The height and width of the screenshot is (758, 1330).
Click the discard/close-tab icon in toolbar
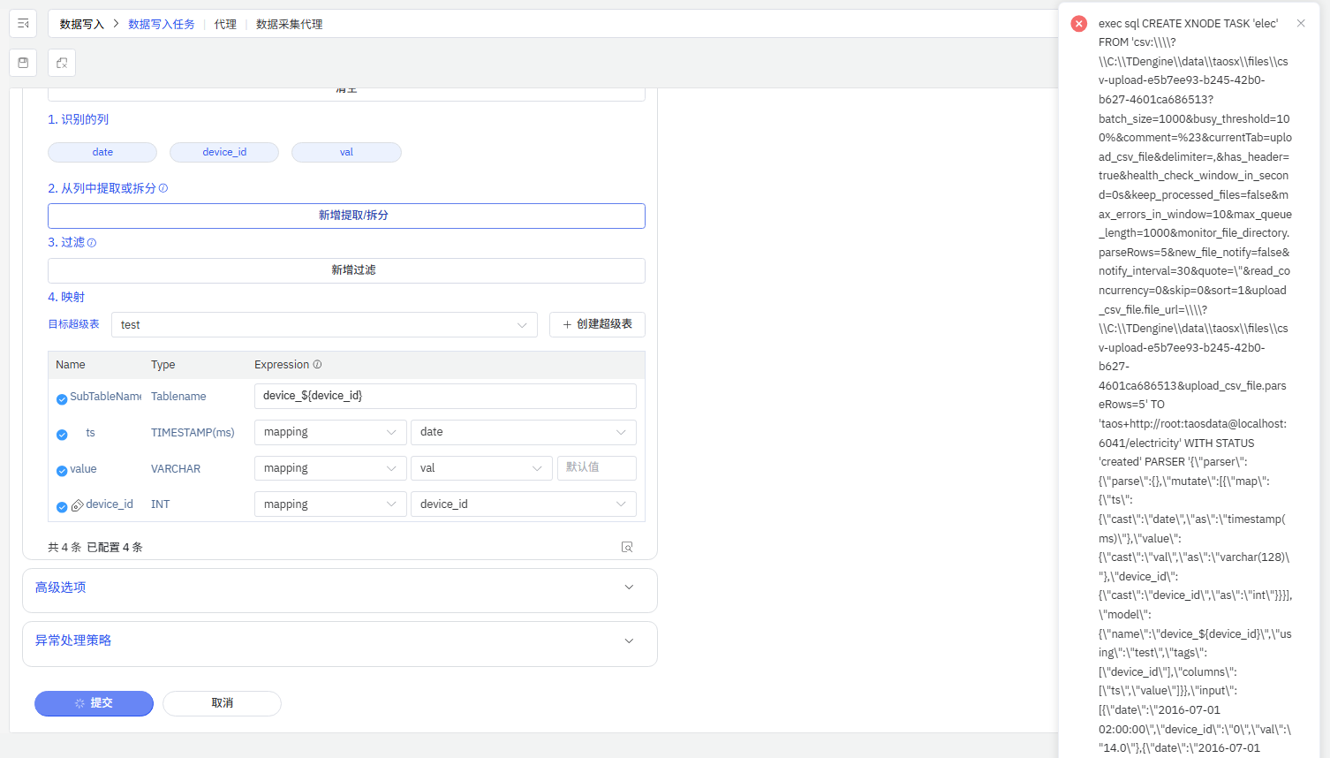(62, 63)
